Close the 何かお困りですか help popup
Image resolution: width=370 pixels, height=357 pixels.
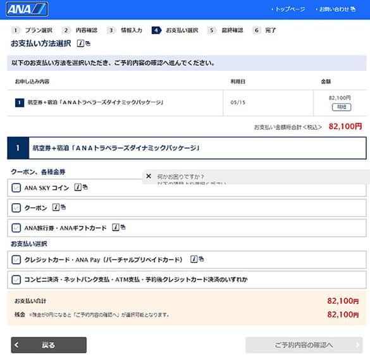point(149,176)
